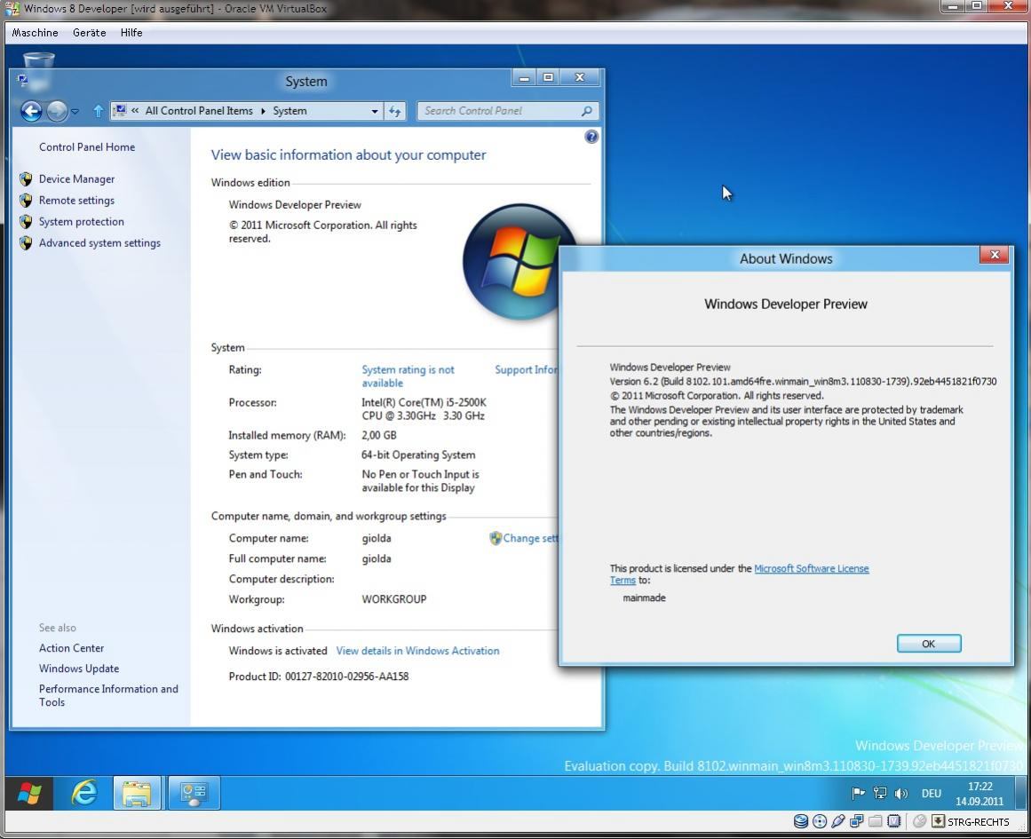Click the System window title bar icon

pyautogui.click(x=22, y=80)
